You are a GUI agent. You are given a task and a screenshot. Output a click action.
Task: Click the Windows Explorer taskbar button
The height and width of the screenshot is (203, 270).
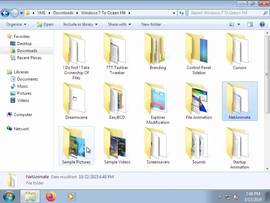30,197
